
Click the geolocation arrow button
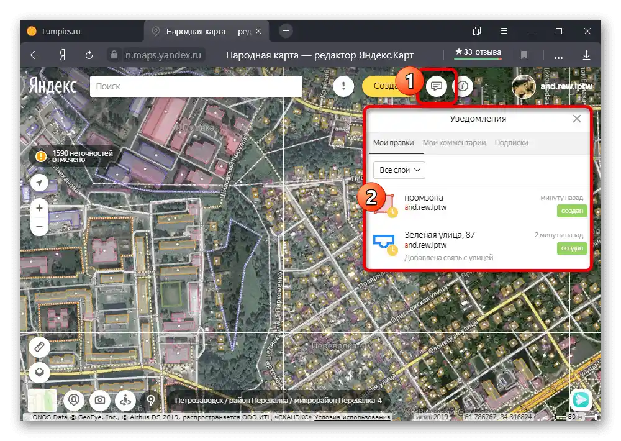click(40, 183)
